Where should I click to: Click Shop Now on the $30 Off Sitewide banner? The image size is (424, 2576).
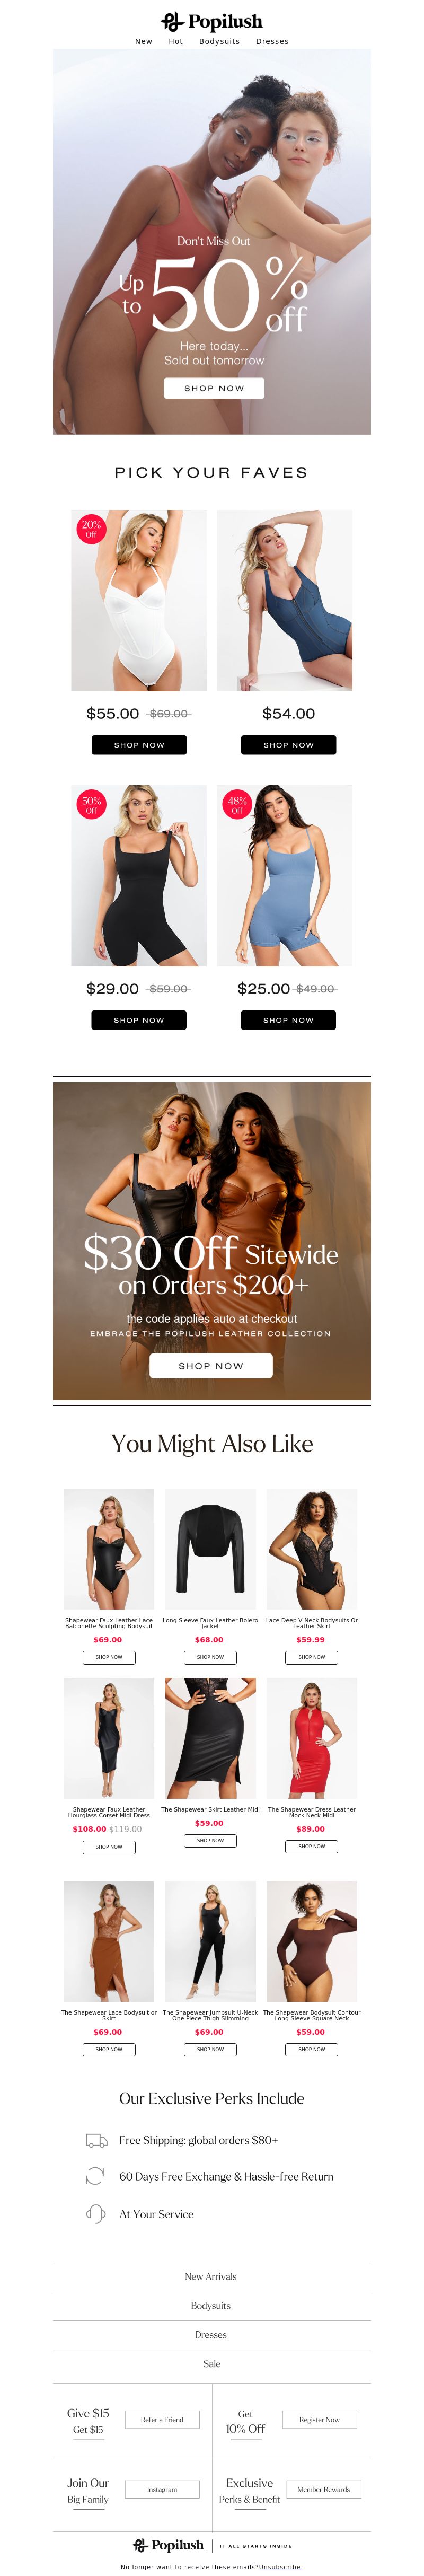pyautogui.click(x=211, y=1366)
